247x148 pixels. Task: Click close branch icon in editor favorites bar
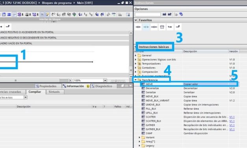[x=8, y=26]
